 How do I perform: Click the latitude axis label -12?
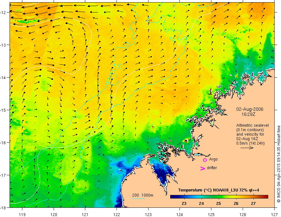click(3, 12)
